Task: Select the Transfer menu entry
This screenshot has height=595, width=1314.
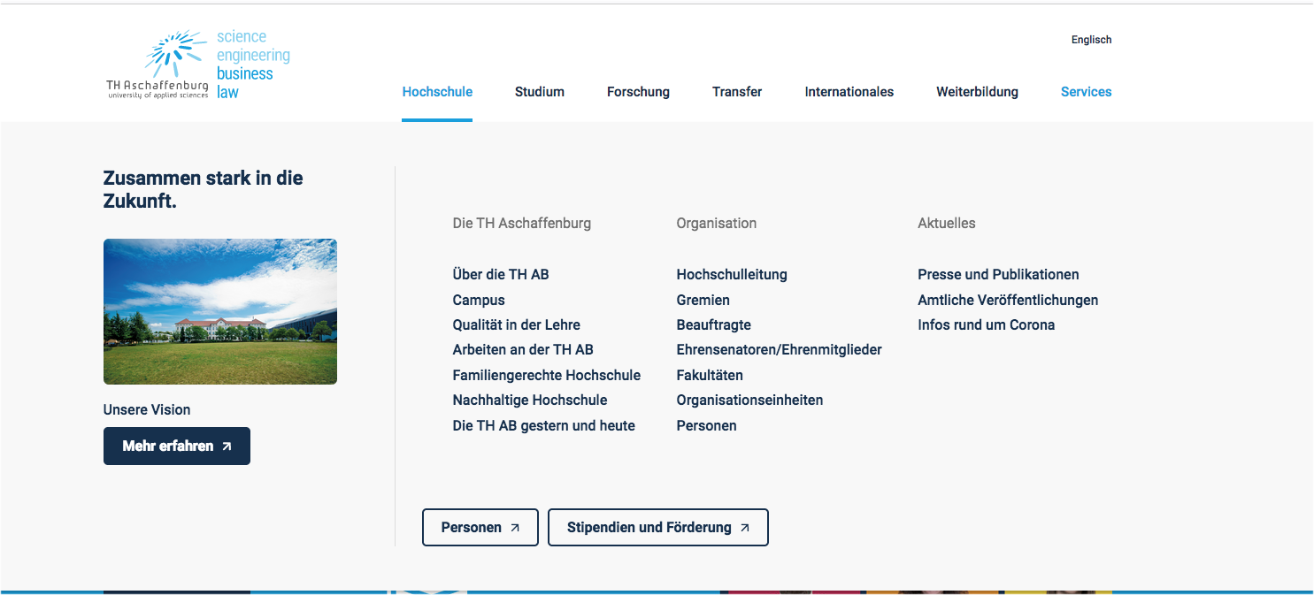Action: [x=737, y=91]
